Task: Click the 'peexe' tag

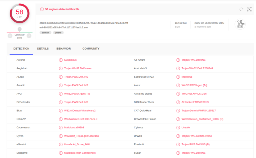Action: click(58, 33)
